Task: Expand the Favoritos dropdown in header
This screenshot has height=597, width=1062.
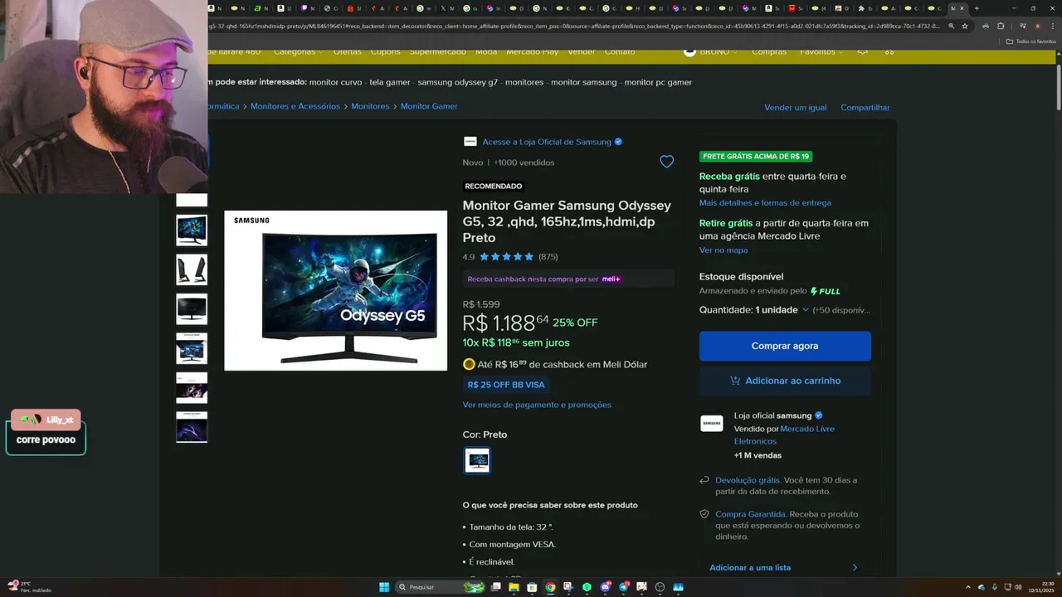Action: (x=821, y=51)
